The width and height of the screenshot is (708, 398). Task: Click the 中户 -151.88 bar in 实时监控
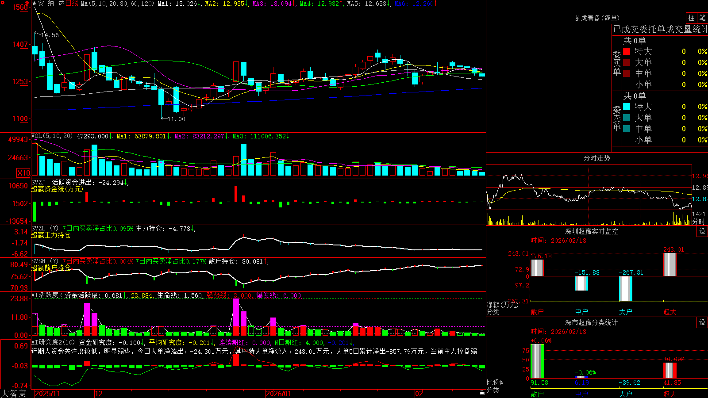pos(581,283)
